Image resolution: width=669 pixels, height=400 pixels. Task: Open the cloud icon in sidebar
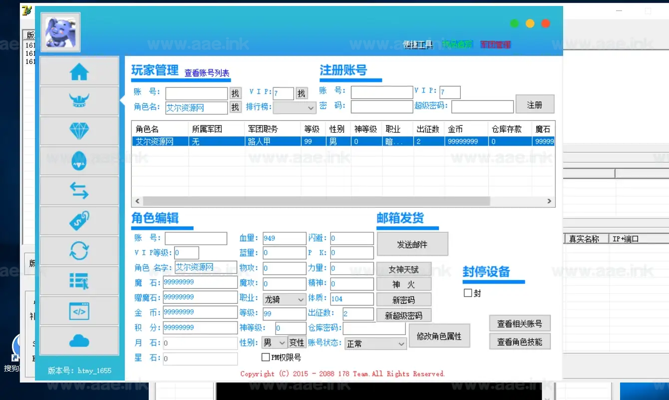click(x=79, y=341)
